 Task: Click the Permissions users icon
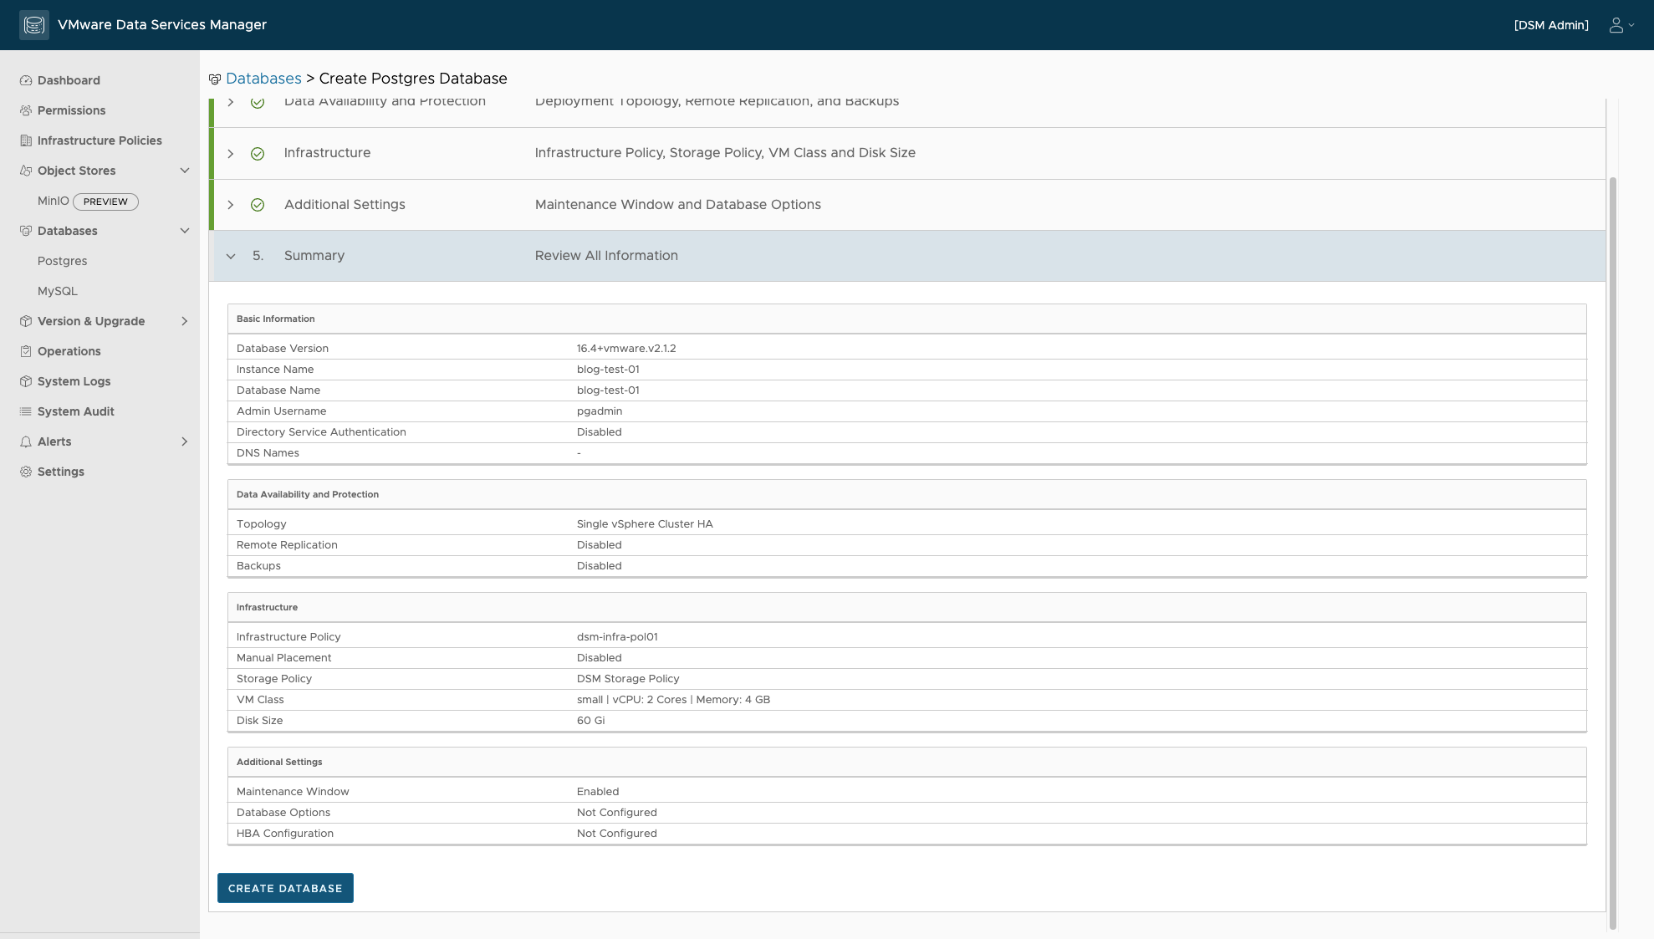pyautogui.click(x=26, y=110)
